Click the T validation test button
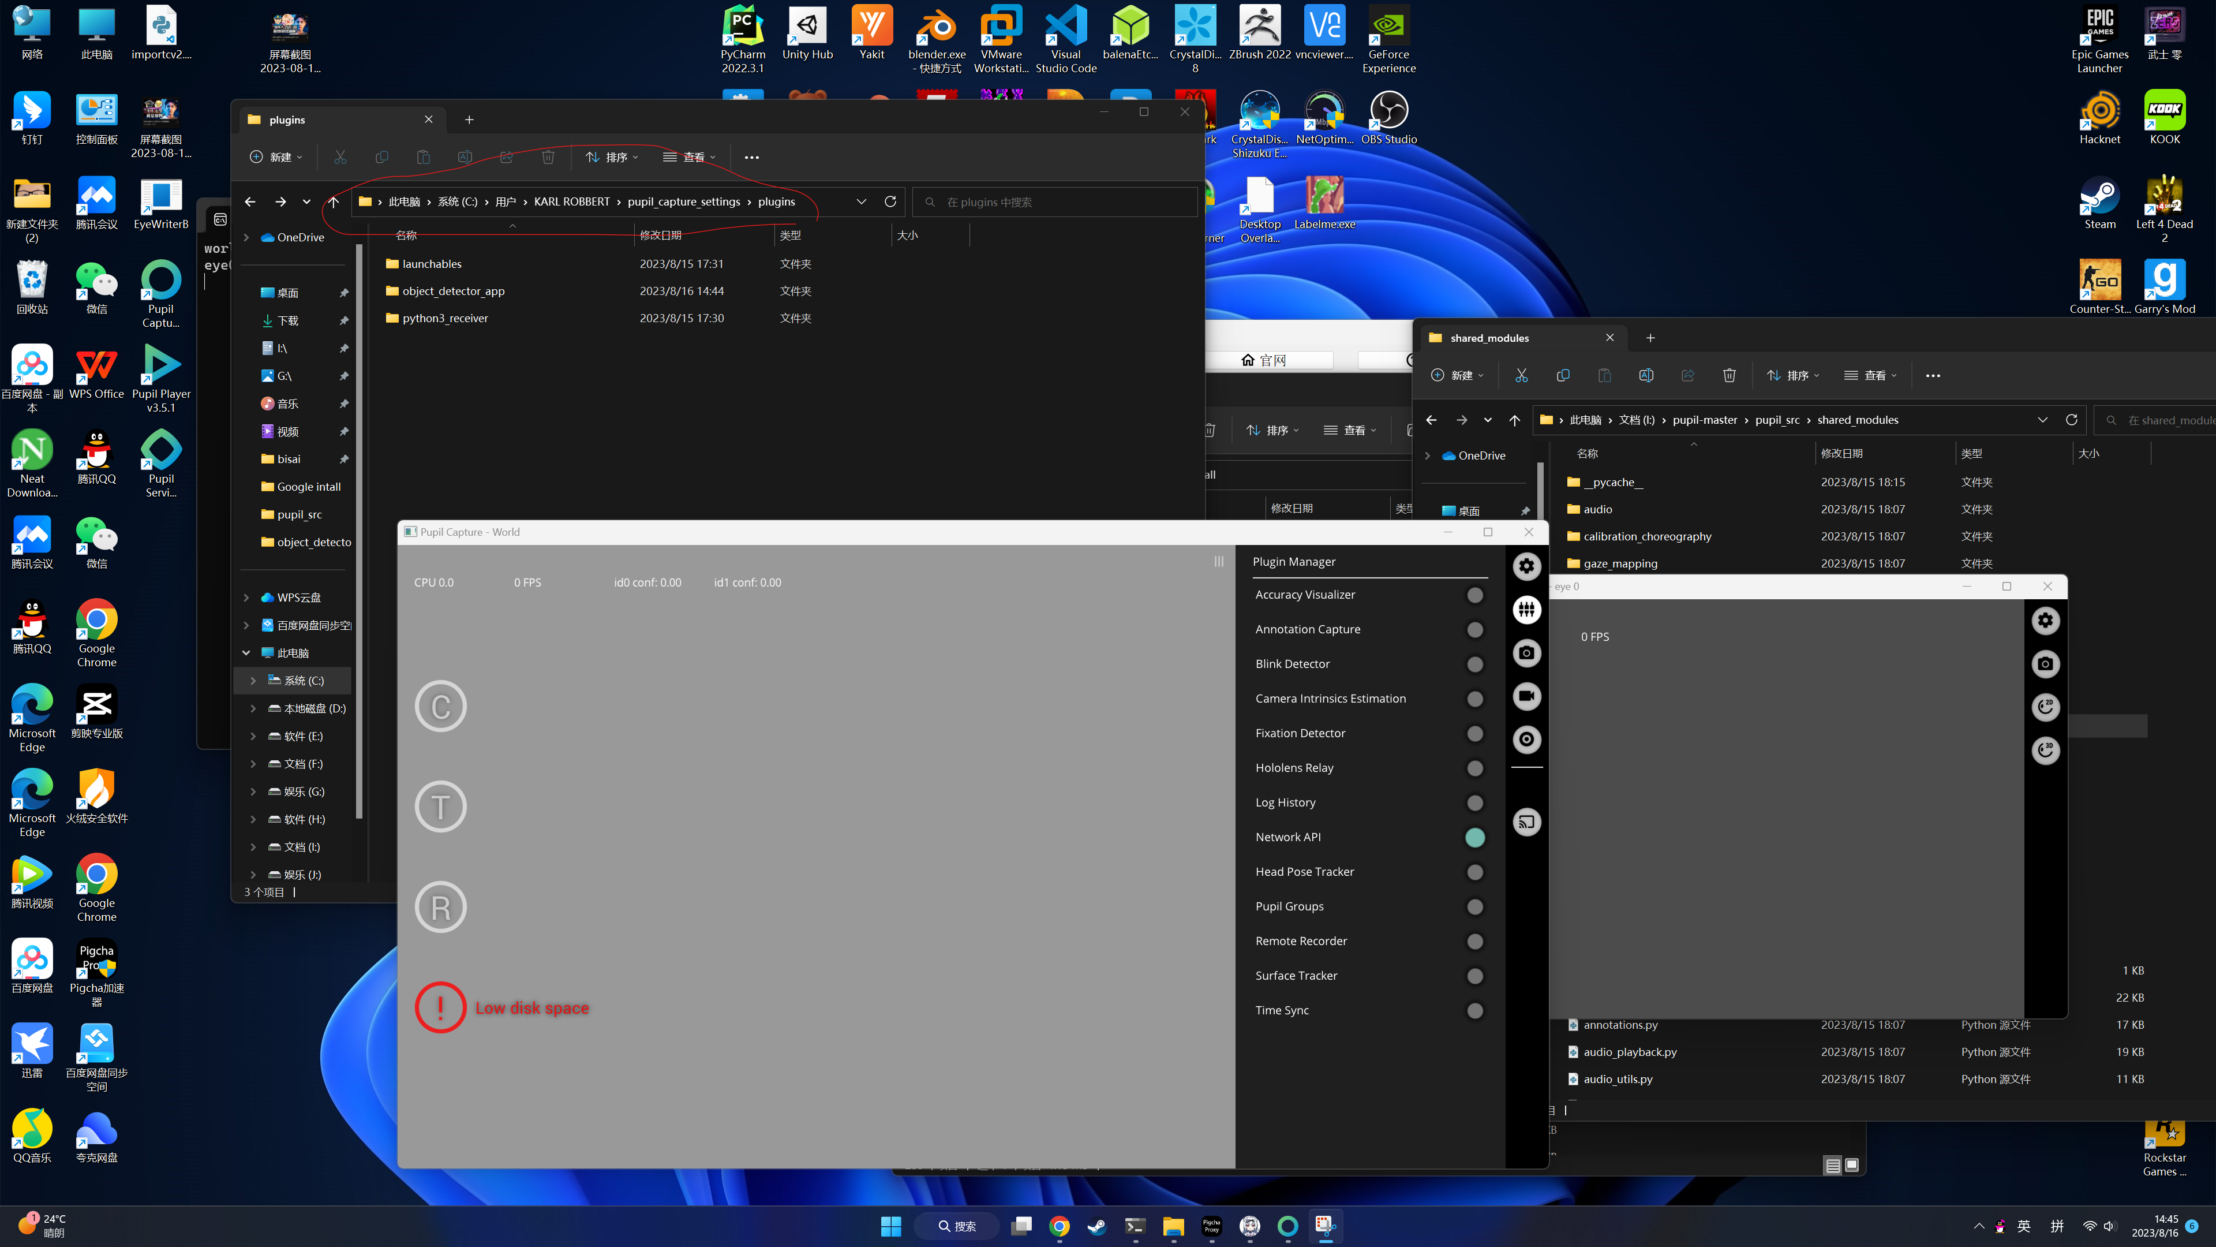The image size is (2216, 1247). tap(440, 807)
